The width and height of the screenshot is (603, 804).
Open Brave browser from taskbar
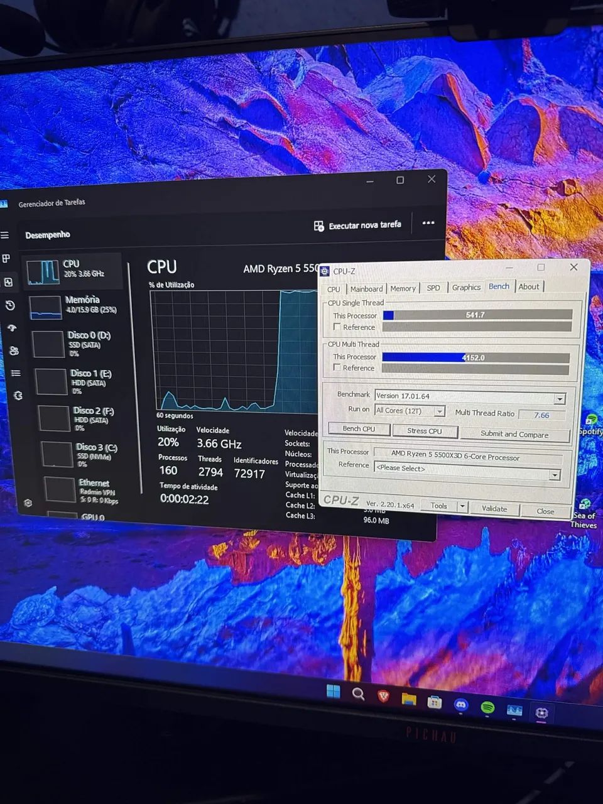tap(383, 697)
